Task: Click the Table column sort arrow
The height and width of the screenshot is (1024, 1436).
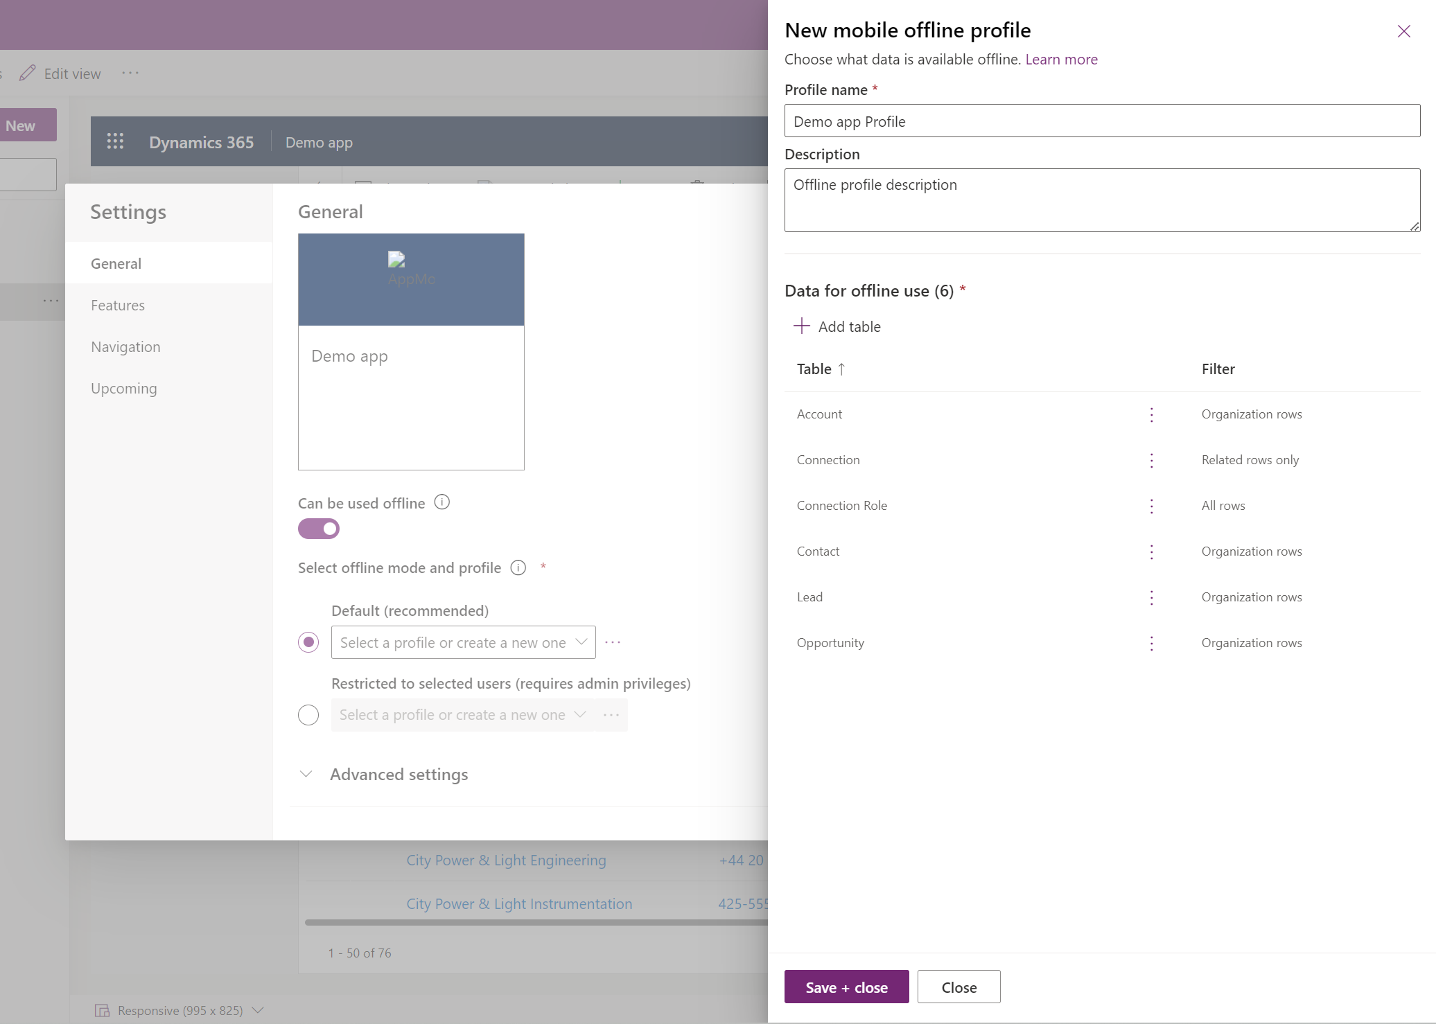Action: pos(844,369)
